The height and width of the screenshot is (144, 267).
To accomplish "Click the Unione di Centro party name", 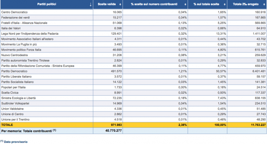I will [x=13, y=114].
